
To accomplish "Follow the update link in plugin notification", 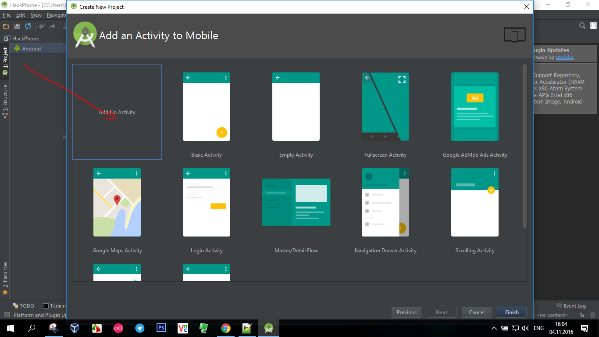I will (564, 57).
